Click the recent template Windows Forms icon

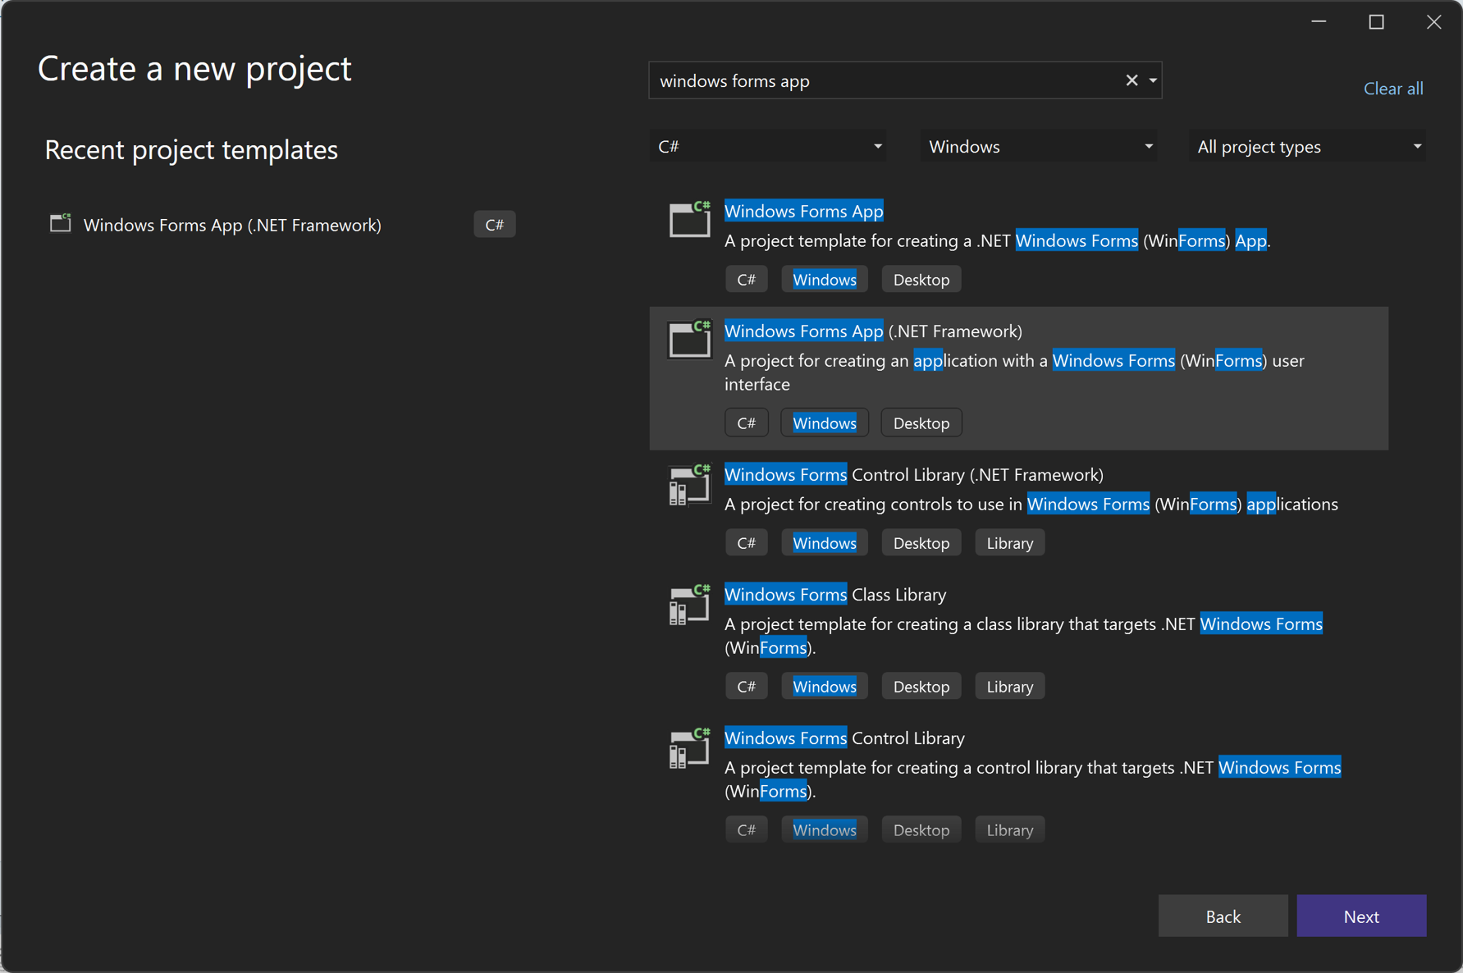pos(61,223)
